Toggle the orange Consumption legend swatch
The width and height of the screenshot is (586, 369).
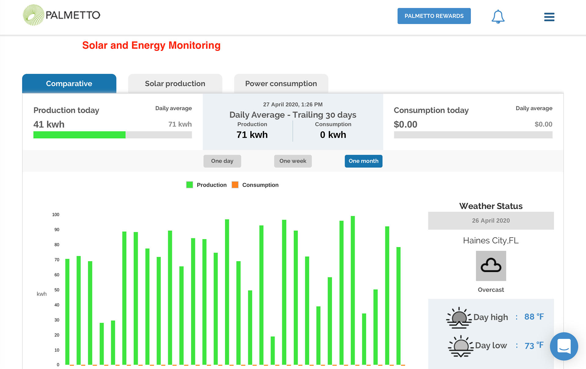pyautogui.click(x=235, y=185)
